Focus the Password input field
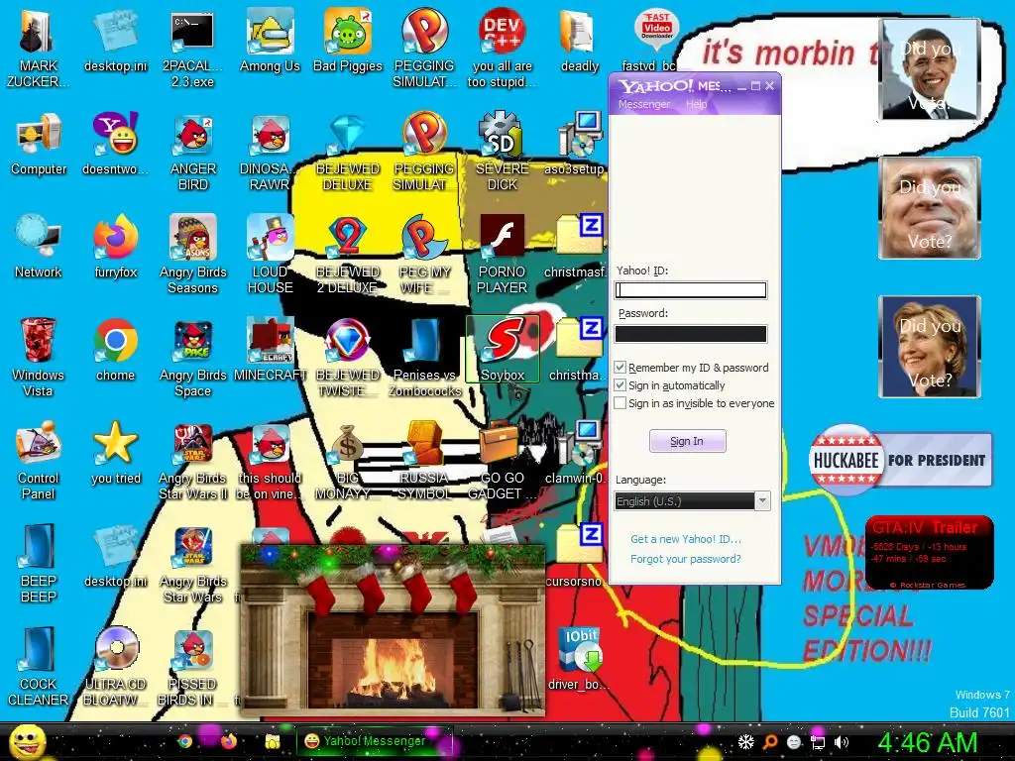Viewport: 1015px width, 761px height. click(691, 334)
